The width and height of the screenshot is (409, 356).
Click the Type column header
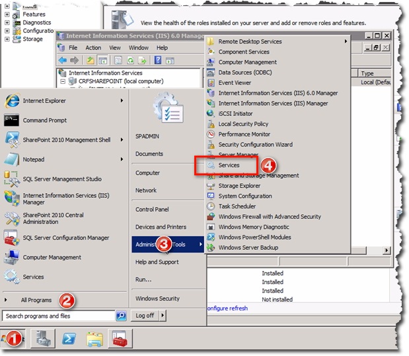pyautogui.click(x=374, y=73)
